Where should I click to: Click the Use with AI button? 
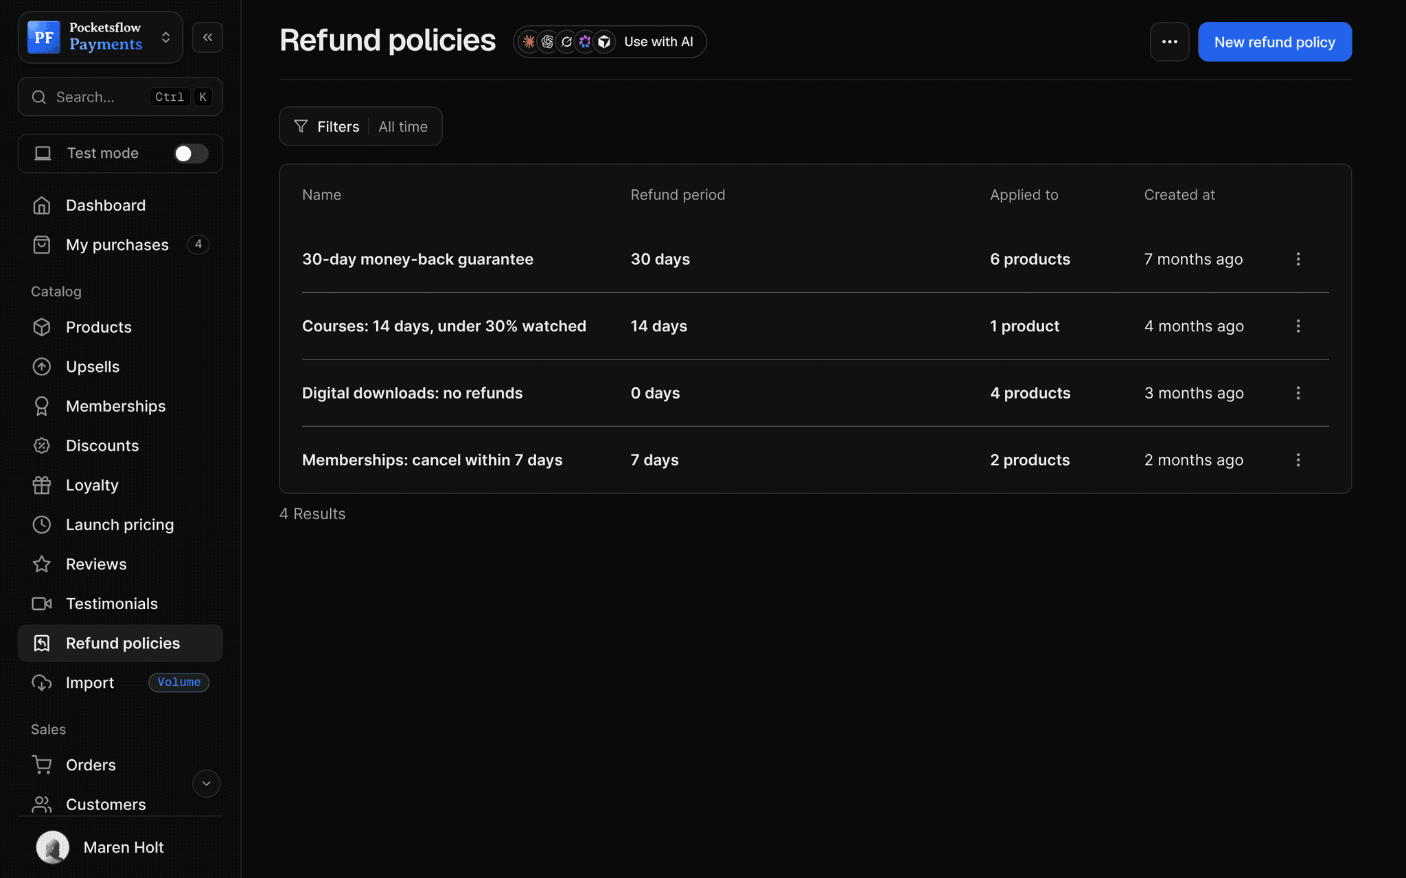610,42
